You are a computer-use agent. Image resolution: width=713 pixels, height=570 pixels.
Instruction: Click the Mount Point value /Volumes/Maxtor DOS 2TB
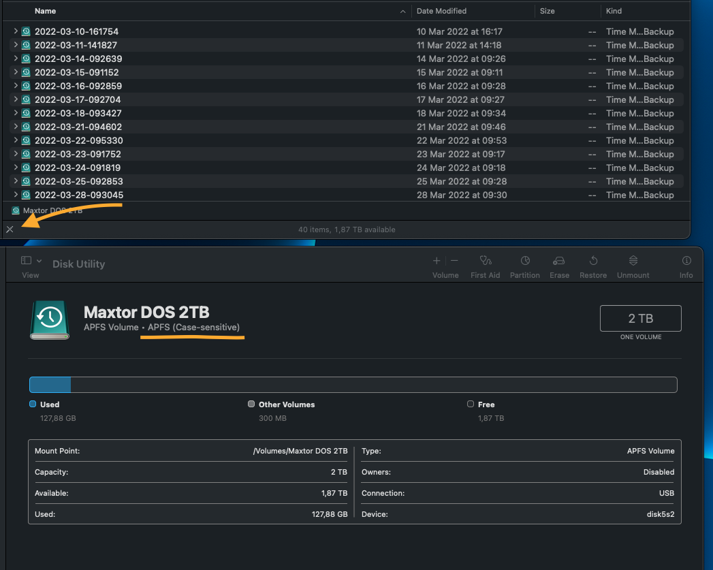[300, 451]
